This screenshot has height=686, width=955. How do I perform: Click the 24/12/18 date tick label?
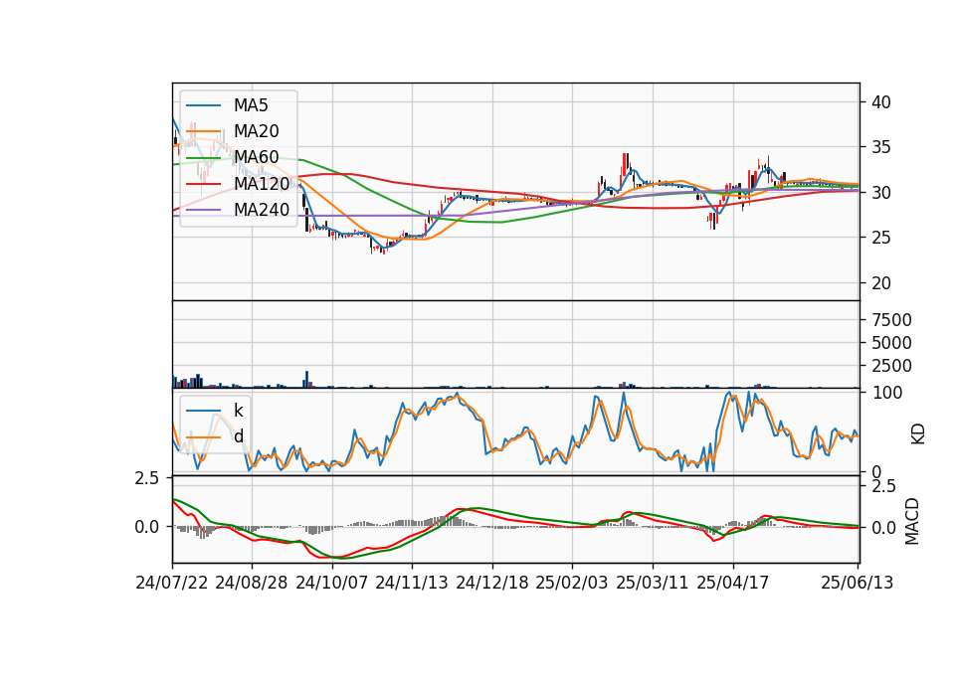492,583
